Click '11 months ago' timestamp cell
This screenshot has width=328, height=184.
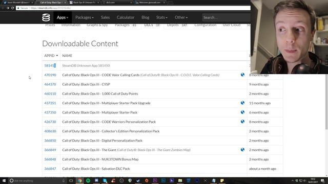click(x=260, y=103)
